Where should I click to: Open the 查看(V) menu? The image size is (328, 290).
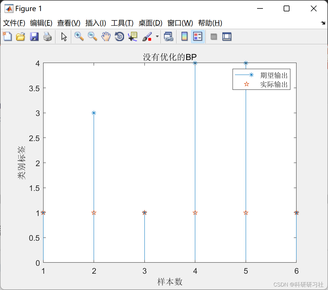point(69,23)
